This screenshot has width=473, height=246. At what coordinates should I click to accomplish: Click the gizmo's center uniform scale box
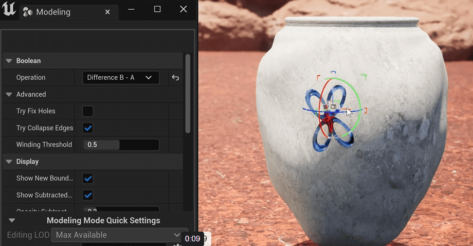(333, 107)
